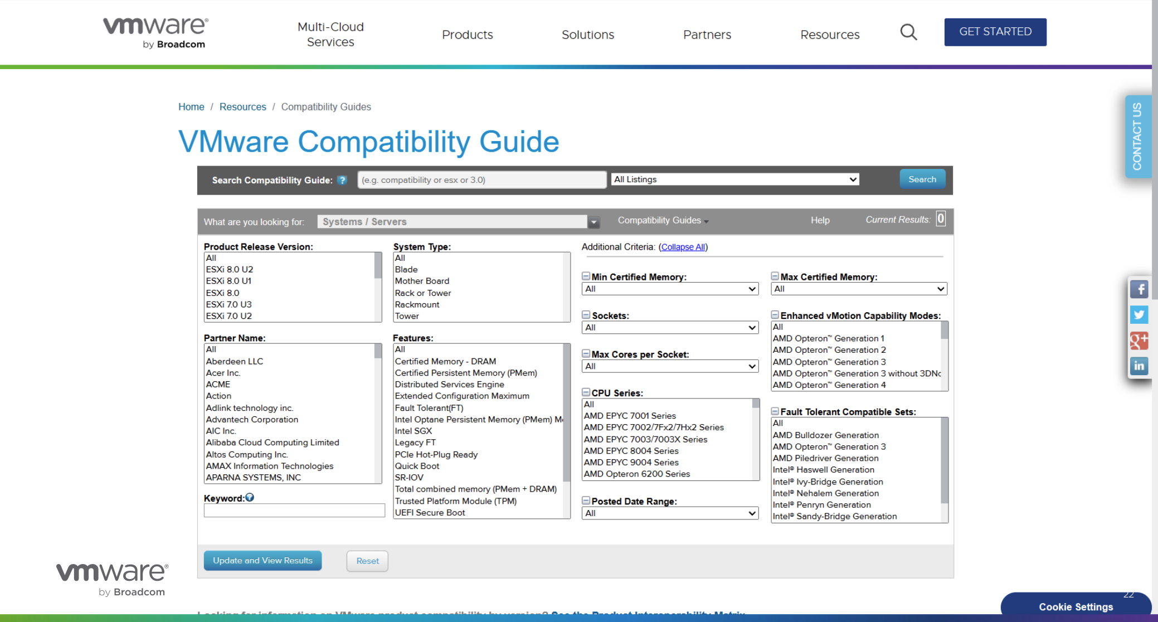
Task: Collapse the Min Certified Memory criteria toggle
Action: (586, 276)
